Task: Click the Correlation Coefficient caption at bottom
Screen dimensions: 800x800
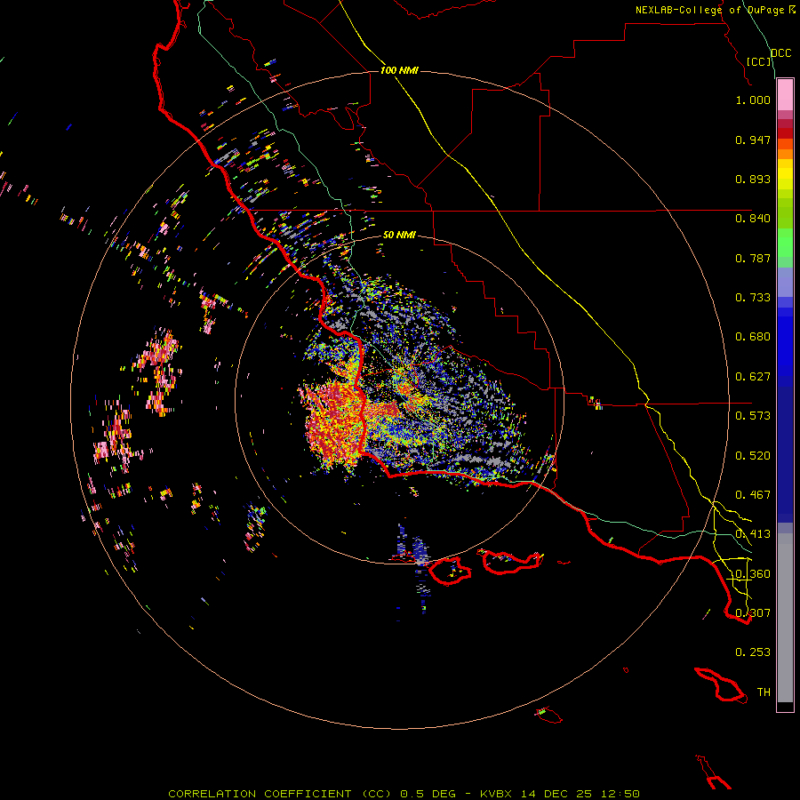Action: coord(404,794)
